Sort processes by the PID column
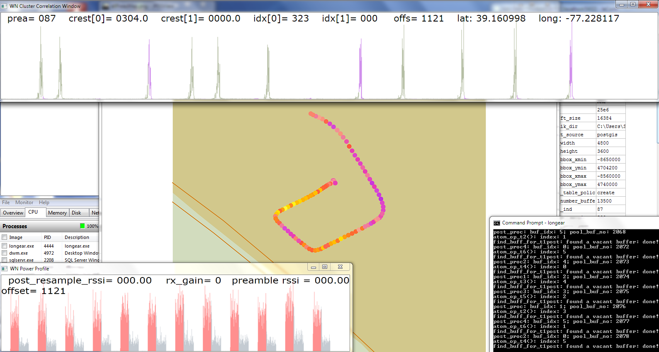The width and height of the screenshot is (659, 352). (x=48, y=237)
